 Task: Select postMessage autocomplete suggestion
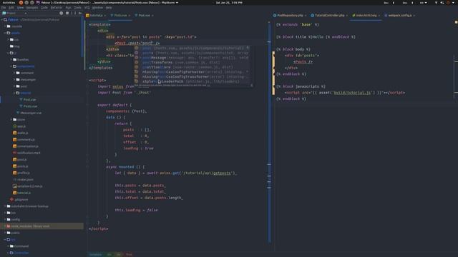point(192,58)
